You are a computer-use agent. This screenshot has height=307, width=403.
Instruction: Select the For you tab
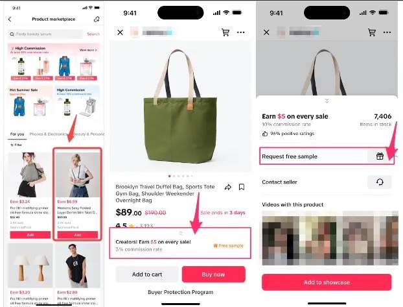click(x=17, y=134)
